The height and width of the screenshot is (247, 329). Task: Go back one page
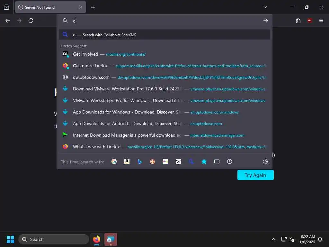[8, 21]
